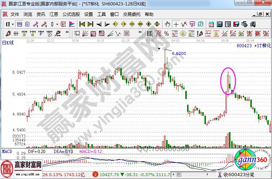The height and width of the screenshot is (179, 272).
Task: Click the 收600423分笔 status bar text
Action: [239, 175]
